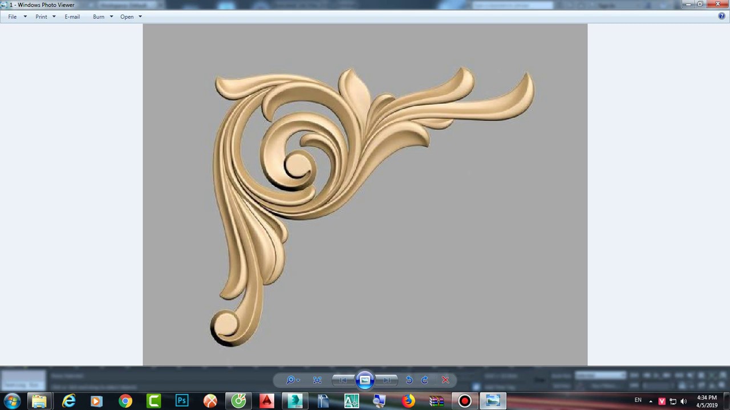
Task: Open File Explorer from taskbar
Action: pyautogui.click(x=39, y=401)
